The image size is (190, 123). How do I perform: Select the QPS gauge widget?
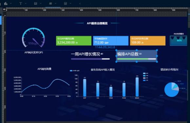tap(33, 38)
